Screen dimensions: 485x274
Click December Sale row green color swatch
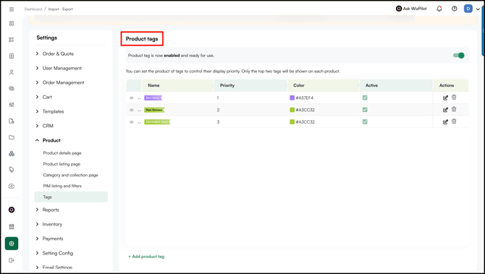[292, 121]
